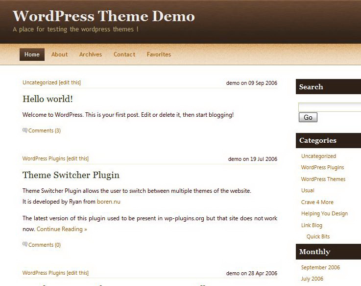Open the Favorites navigation item

pos(159,54)
